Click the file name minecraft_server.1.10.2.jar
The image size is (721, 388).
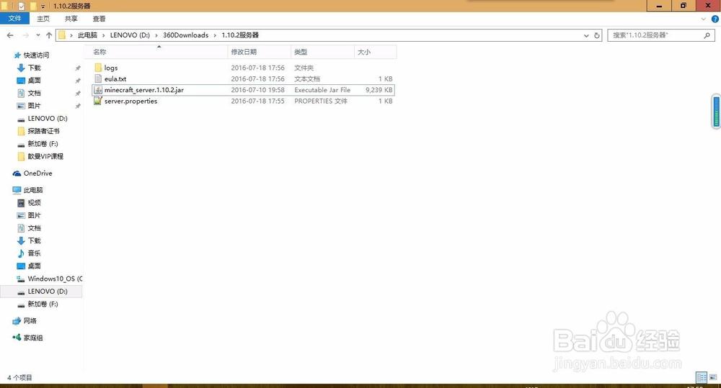click(144, 90)
